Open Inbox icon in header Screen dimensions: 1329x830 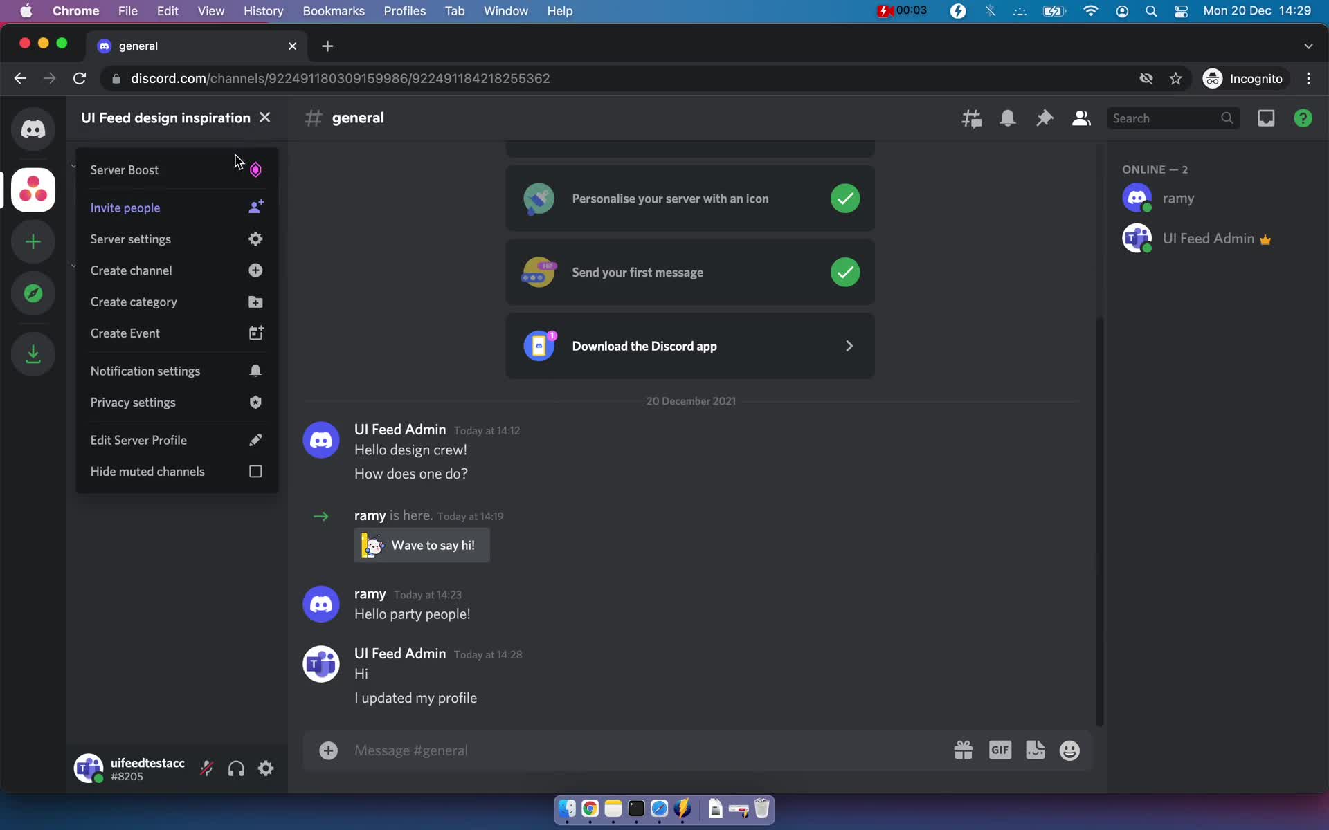click(1266, 118)
